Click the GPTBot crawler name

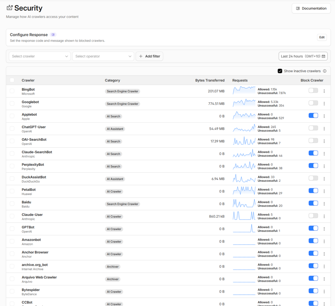pyautogui.click(x=28, y=227)
